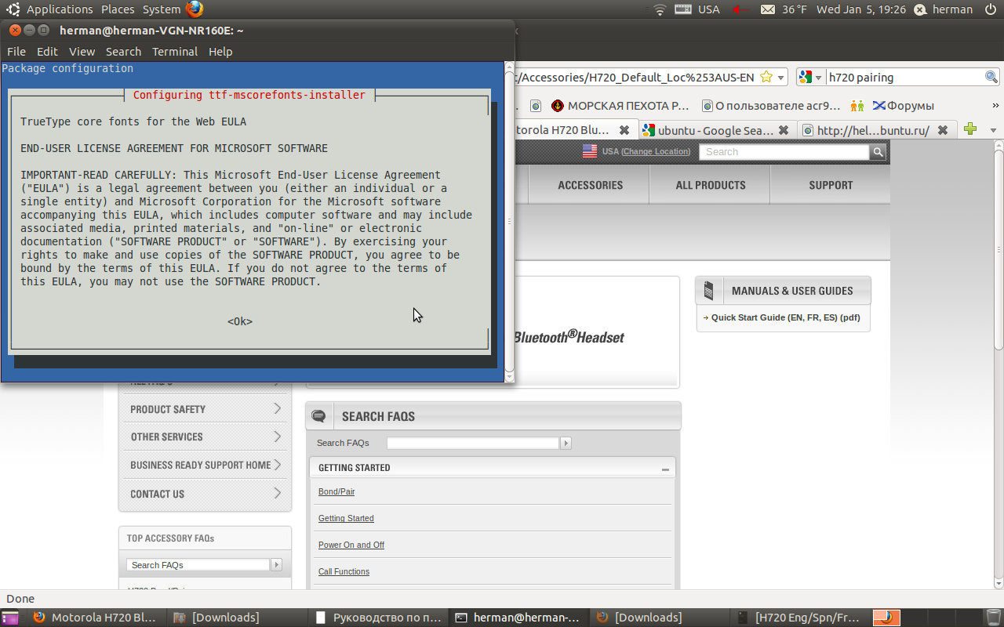This screenshot has height=627, width=1004.
Task: Open the Places menu in top panel
Action: tap(118, 9)
